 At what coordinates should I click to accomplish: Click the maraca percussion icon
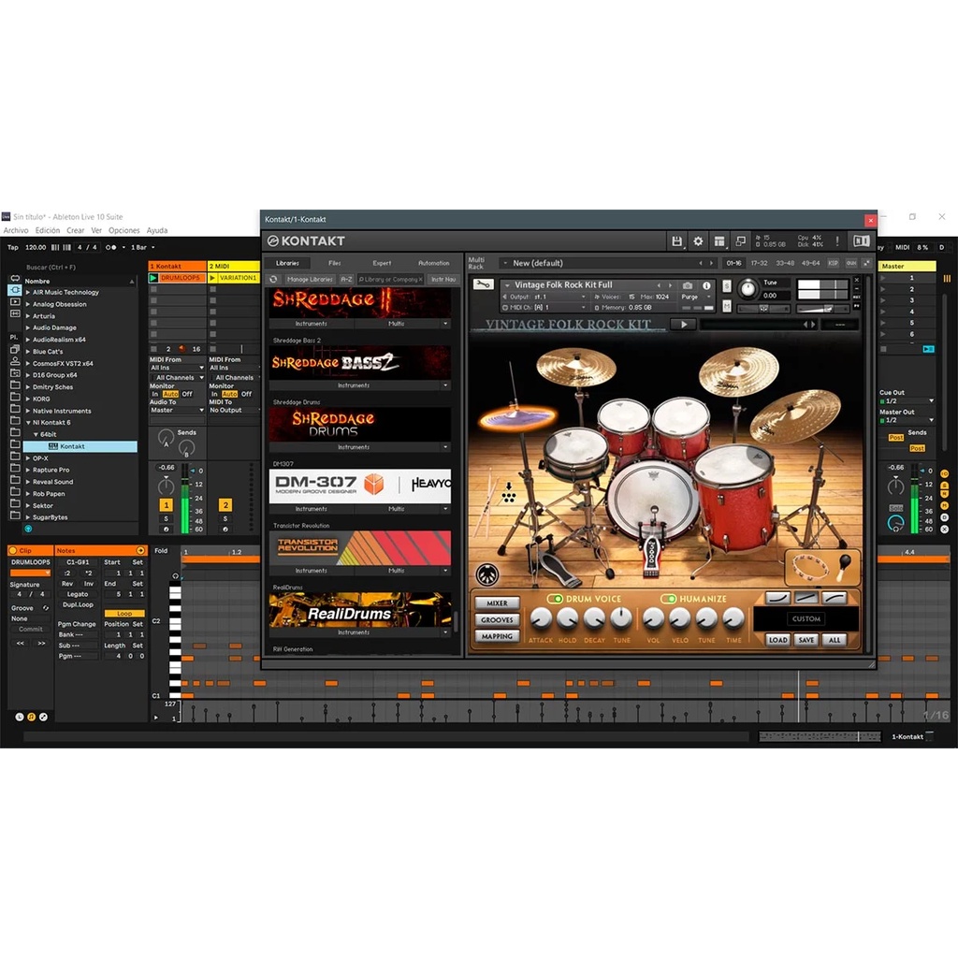[845, 566]
